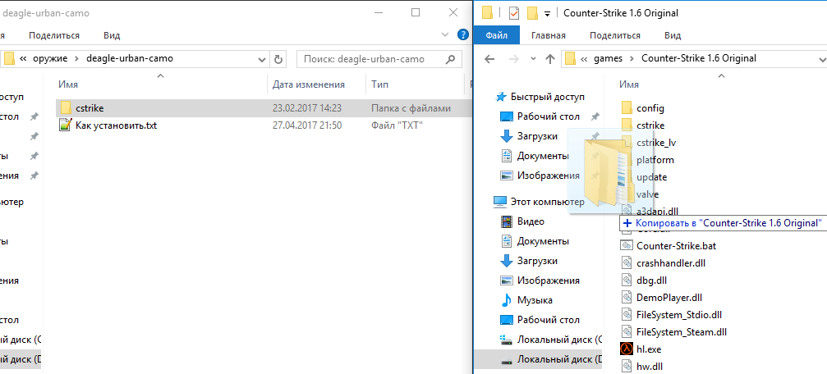Viewport: 827px width, 374px height.
Task: Expand the ribbon chevron in left window
Action: (x=445, y=35)
